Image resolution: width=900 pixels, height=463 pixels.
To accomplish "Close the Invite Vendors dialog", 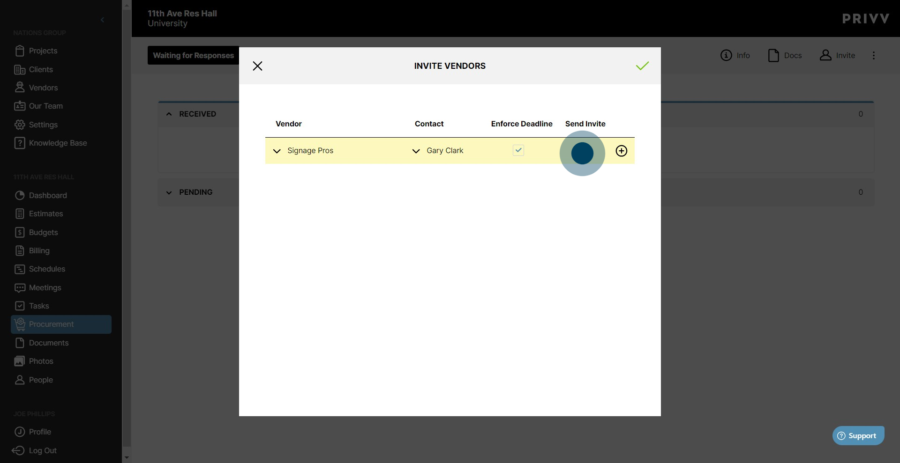I will 257,66.
